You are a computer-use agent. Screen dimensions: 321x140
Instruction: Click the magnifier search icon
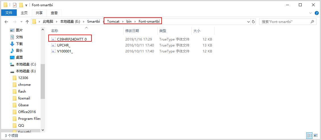(x=312, y=22)
